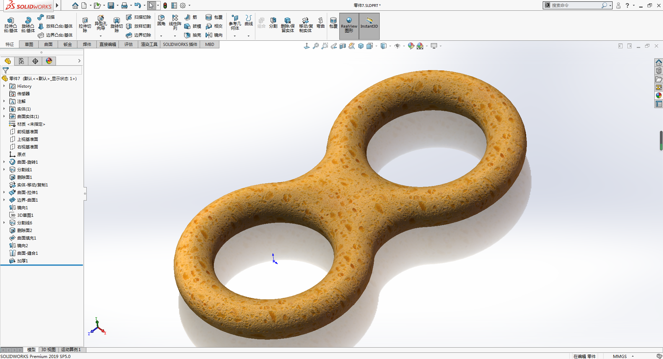This screenshot has width=663, height=359.
Task: Switch to the 曲面 surfaces ribbon tab
Action: coord(48,45)
